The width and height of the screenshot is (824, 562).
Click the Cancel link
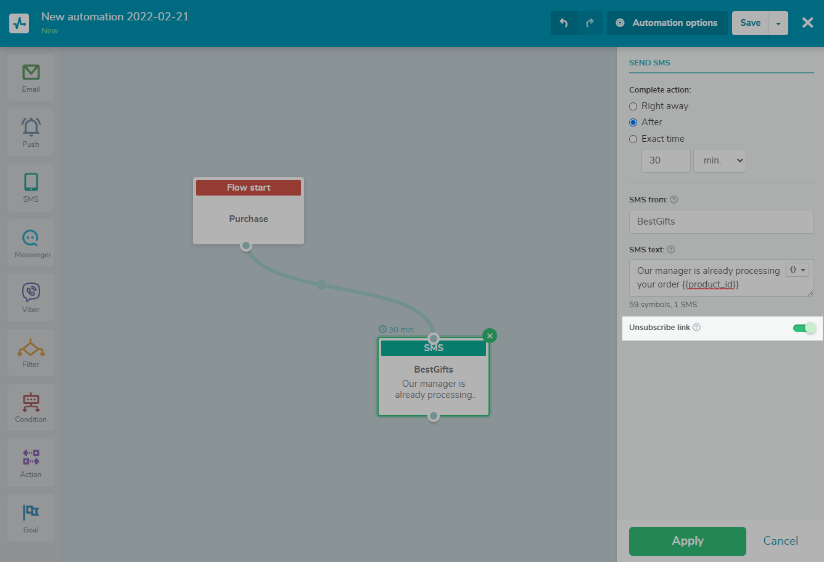pos(780,541)
